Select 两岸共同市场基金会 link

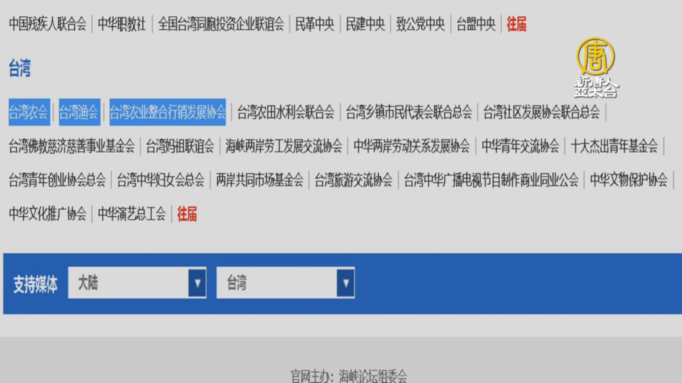[x=260, y=180]
